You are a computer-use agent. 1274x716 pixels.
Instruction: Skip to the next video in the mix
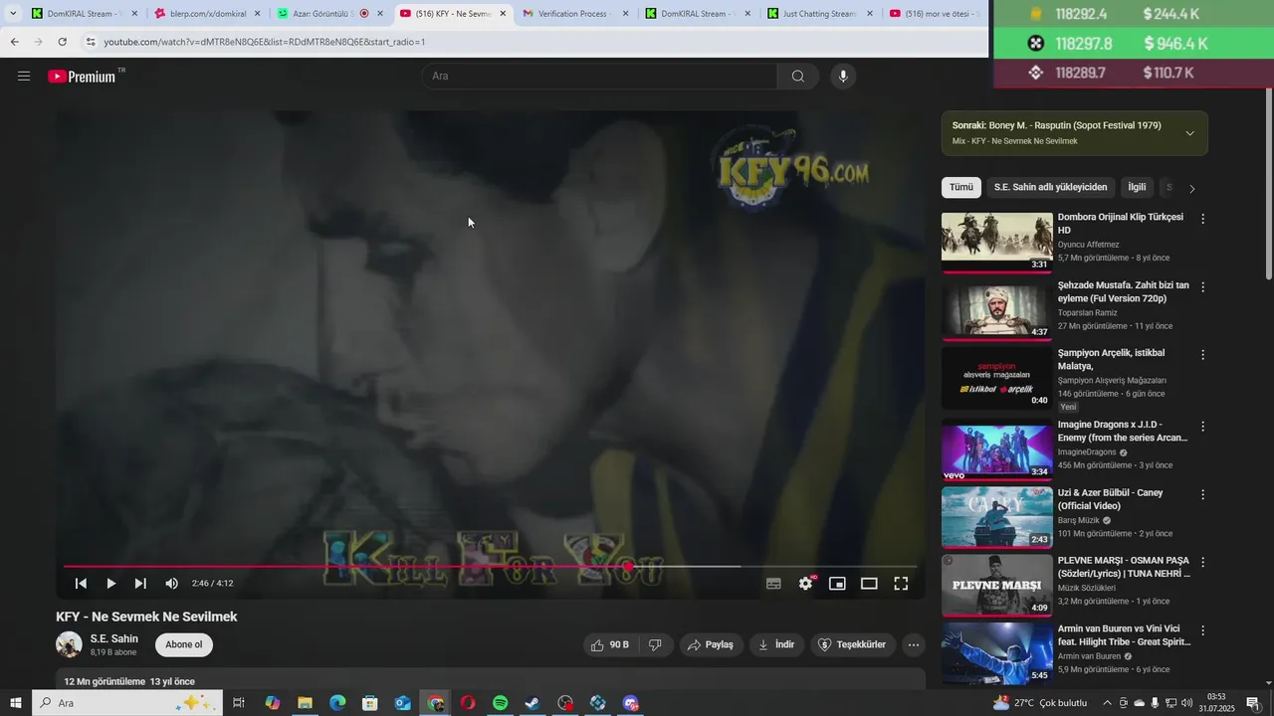[x=140, y=584]
